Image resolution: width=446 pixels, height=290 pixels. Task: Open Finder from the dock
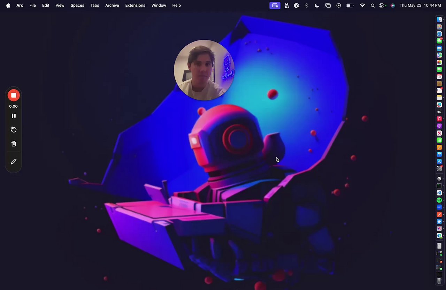click(439, 20)
